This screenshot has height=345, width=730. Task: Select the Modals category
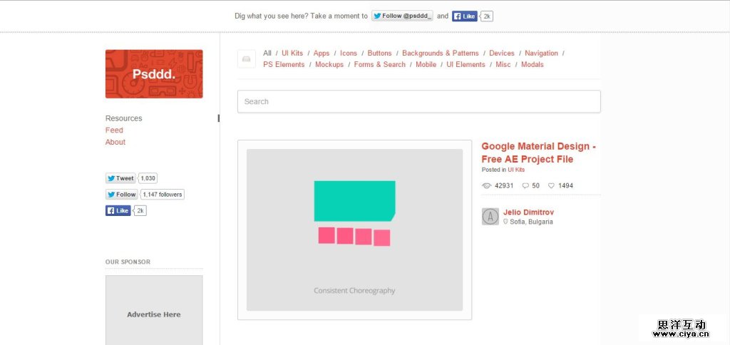tap(532, 65)
